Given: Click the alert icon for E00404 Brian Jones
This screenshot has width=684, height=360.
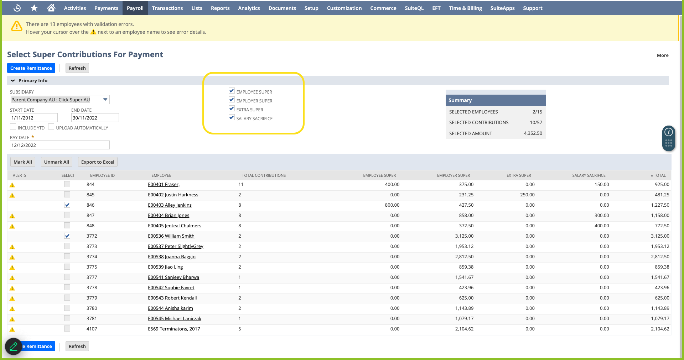Looking at the screenshot, I should (x=12, y=216).
